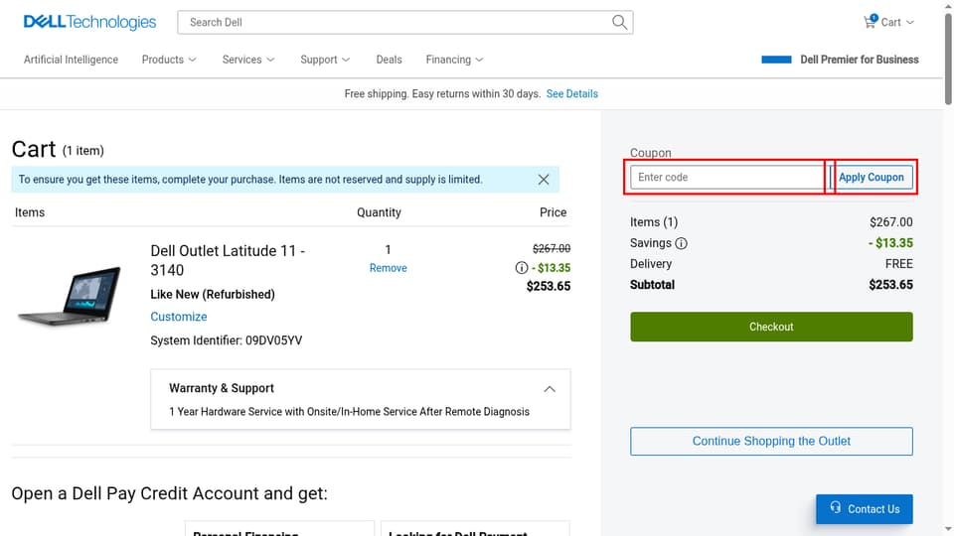Open the Cart dropdown chevron

pyautogui.click(x=910, y=23)
